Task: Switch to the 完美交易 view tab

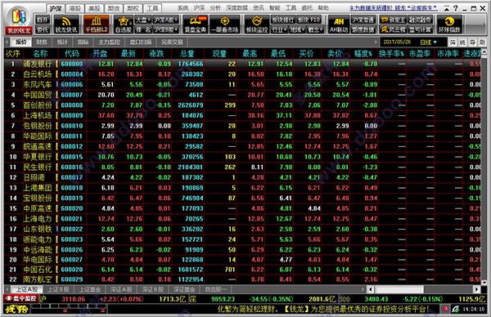Action: (172, 42)
